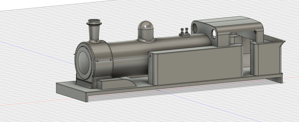
Task: Select the footplate's front vertical edge face
Action: point(71,93)
